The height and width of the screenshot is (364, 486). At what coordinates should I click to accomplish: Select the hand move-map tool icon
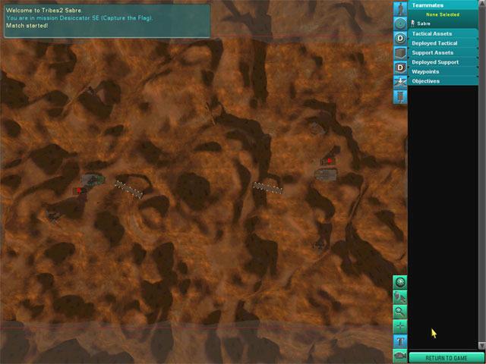pyautogui.click(x=400, y=297)
